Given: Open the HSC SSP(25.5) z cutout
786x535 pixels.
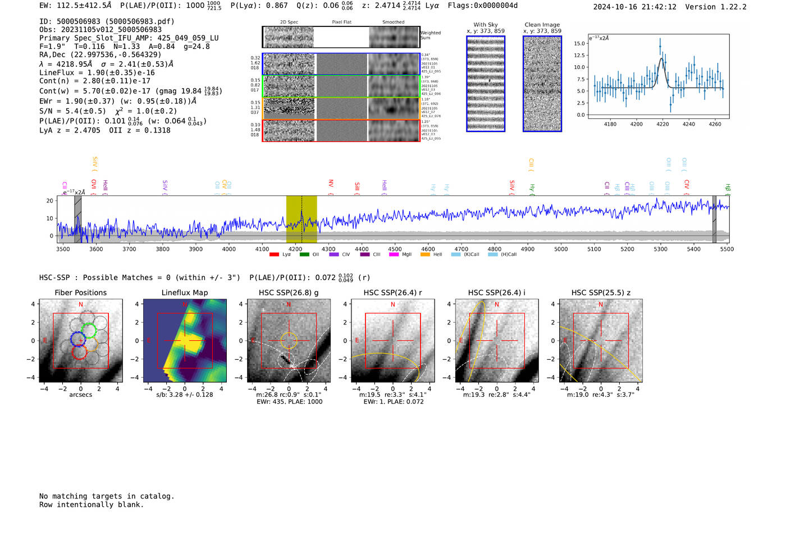Looking at the screenshot, I should pos(601,341).
